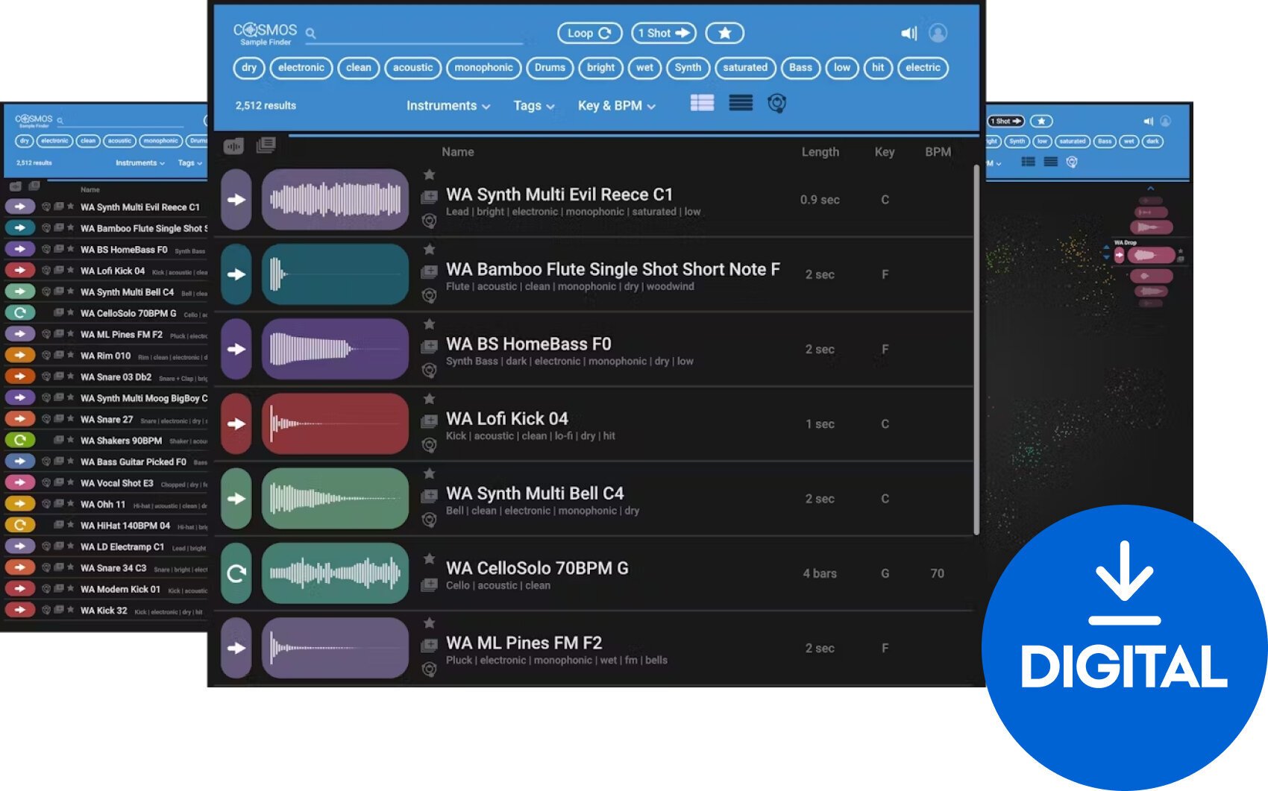Star the WA BS HomeBass F0 sample
Viewport: 1268px width, 791px height.
tap(429, 324)
